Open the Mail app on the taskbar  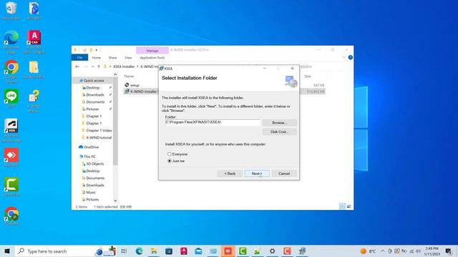[199, 251]
